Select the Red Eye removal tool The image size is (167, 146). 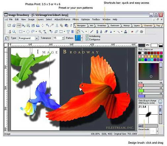point(132,32)
